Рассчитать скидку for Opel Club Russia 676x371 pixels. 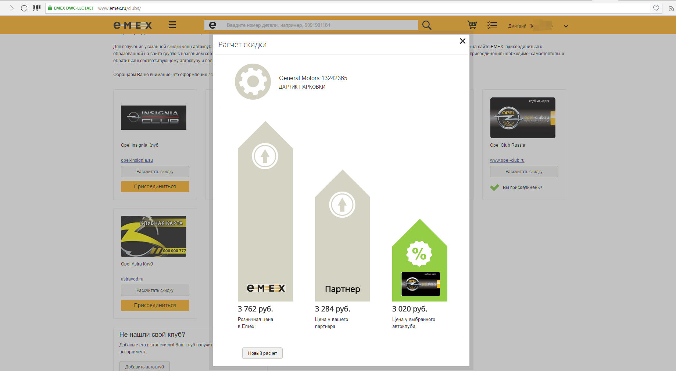pos(524,172)
